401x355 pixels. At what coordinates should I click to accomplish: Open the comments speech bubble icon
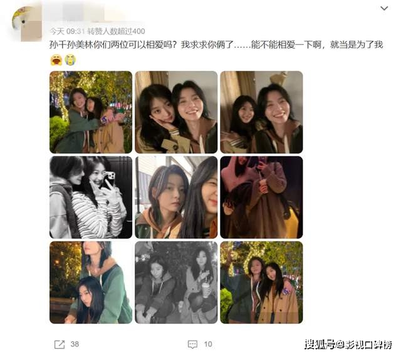tap(192, 344)
